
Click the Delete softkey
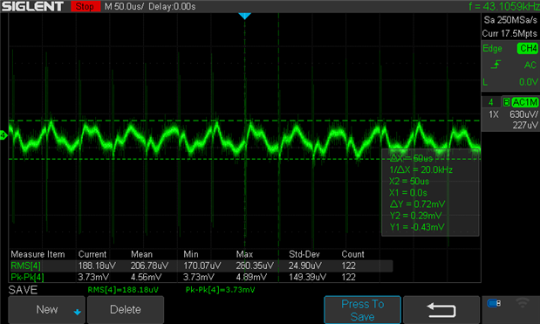126,309
